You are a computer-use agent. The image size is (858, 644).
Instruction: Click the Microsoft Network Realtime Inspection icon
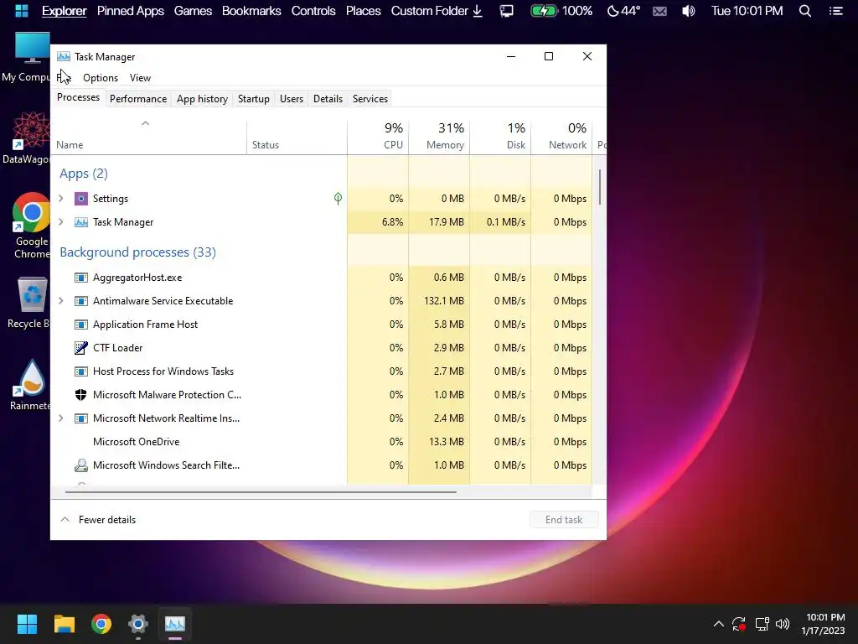[x=81, y=418]
